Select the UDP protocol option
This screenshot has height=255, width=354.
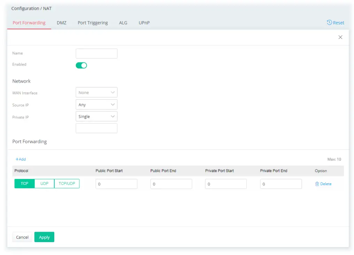pyautogui.click(x=44, y=183)
